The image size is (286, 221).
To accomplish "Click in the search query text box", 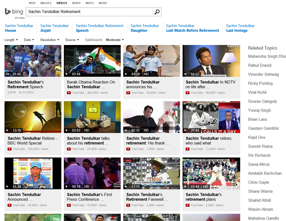I will click(x=89, y=12).
